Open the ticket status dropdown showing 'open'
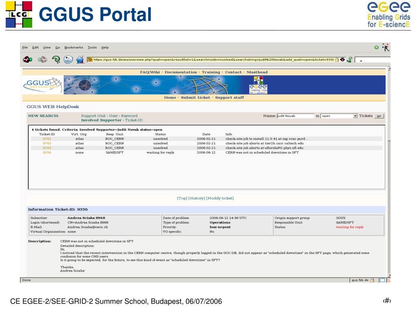Viewport: 417px width, 313px height. [x=339, y=116]
